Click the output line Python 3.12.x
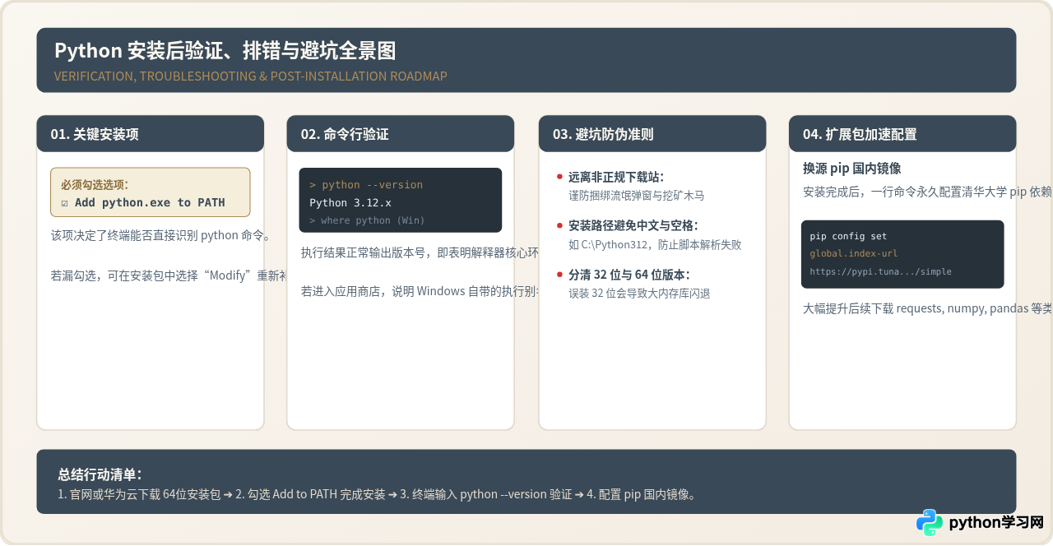This screenshot has width=1053, height=546. coord(350,203)
